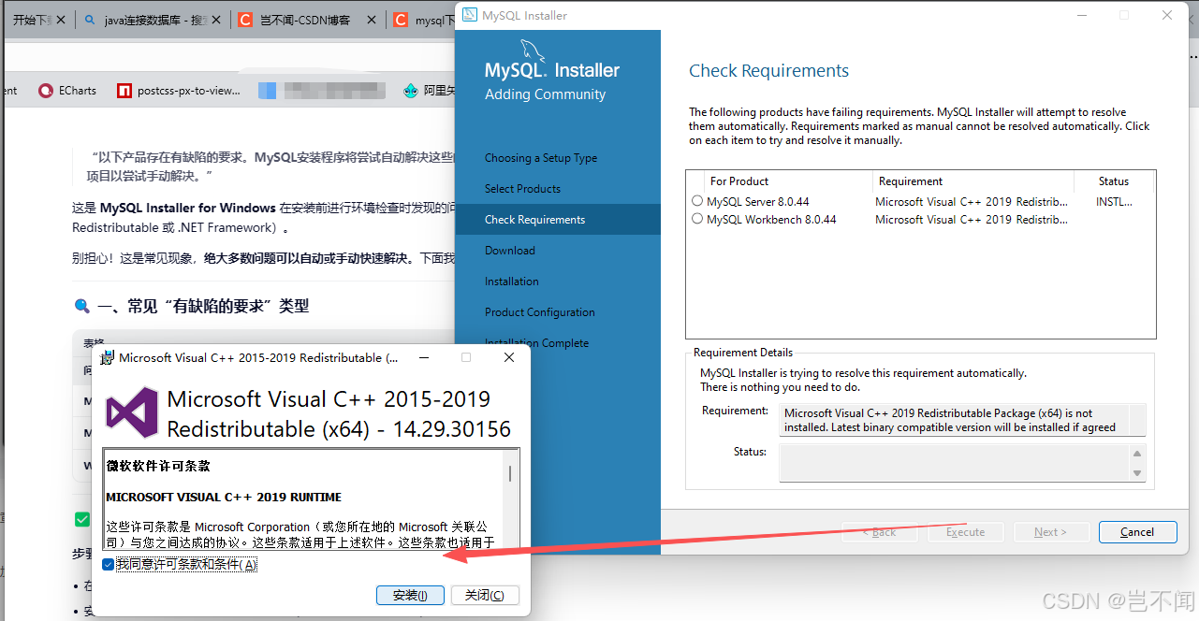
Task: Click the CSDN icon on mysql下 tab
Action: tap(400, 20)
